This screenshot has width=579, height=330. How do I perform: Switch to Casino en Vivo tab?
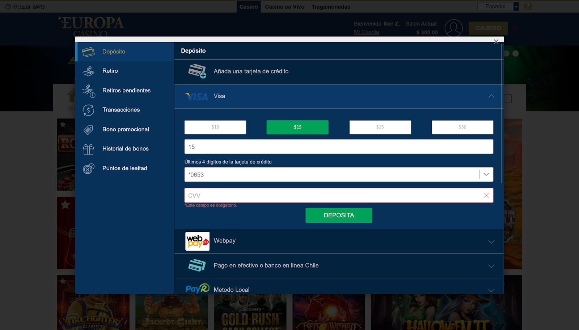pyautogui.click(x=284, y=6)
